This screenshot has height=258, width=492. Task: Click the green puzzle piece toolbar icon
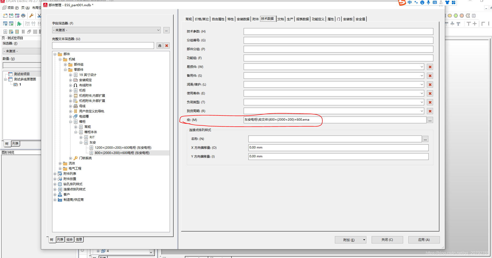(x=19, y=24)
